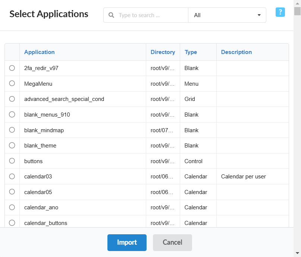This screenshot has width=301, height=257.
Task: Select the radio button for MegaMenu
Action: [12, 83]
